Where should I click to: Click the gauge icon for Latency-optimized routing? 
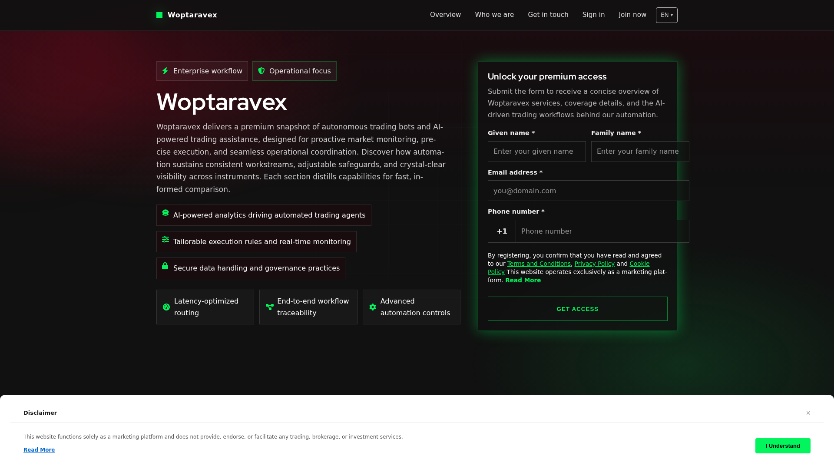(x=166, y=307)
